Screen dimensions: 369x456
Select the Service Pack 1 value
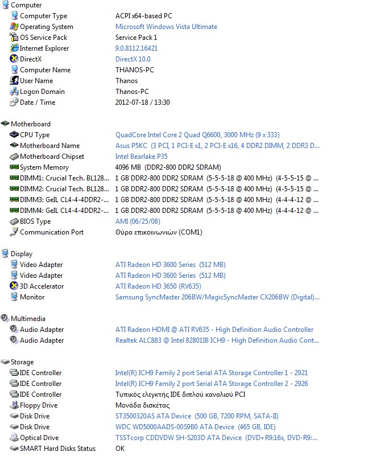click(x=136, y=38)
